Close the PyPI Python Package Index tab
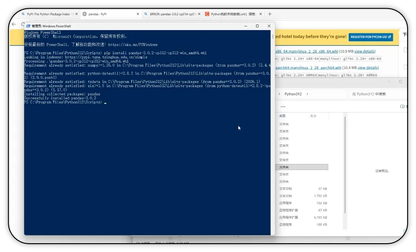Screen dimensions: 416x252 click(x=77, y=14)
